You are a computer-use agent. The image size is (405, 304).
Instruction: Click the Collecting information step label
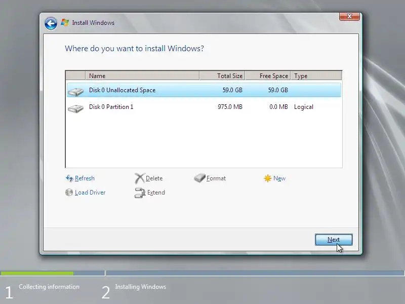[x=49, y=287]
